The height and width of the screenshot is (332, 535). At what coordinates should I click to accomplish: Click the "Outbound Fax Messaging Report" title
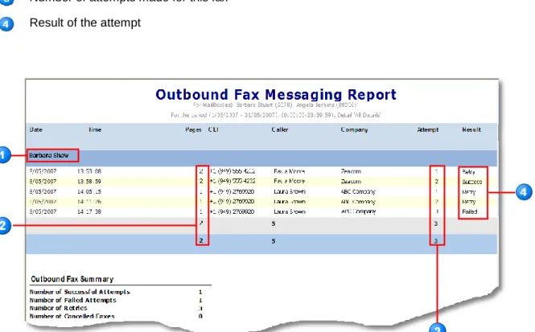276,94
